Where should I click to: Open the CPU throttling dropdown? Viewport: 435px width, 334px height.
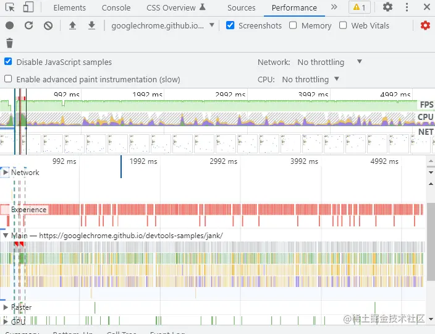(311, 79)
